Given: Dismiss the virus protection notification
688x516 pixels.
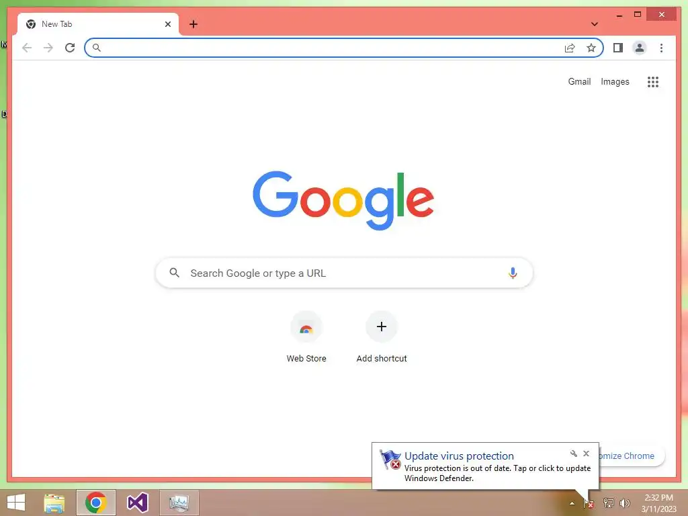Looking at the screenshot, I should point(586,454).
